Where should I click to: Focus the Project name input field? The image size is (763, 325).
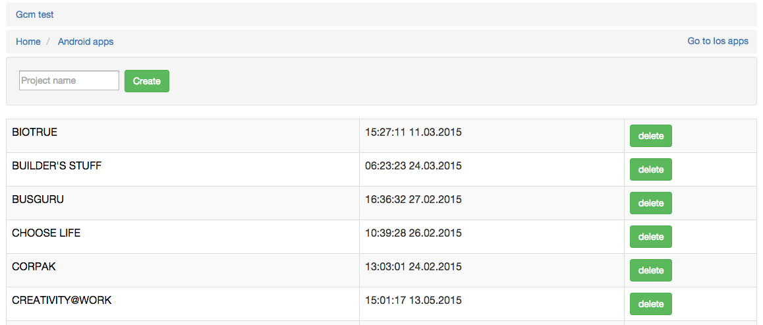[69, 80]
